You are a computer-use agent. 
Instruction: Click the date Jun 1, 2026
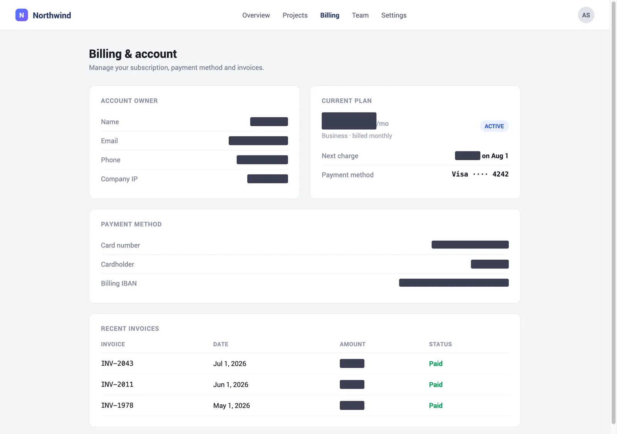[231, 385]
